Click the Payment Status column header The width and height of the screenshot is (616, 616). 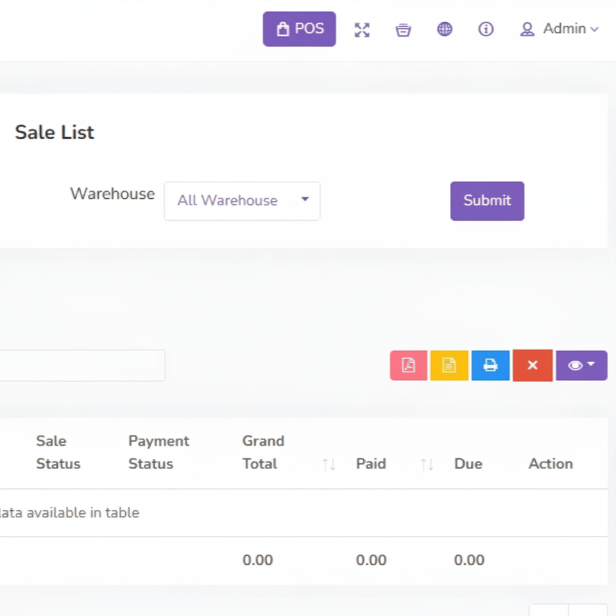(x=158, y=452)
